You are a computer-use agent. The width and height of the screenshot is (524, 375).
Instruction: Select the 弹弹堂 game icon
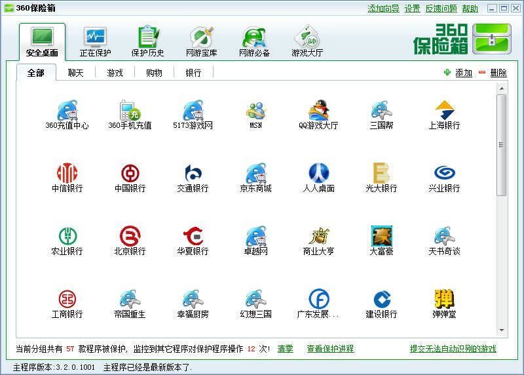tap(445, 304)
